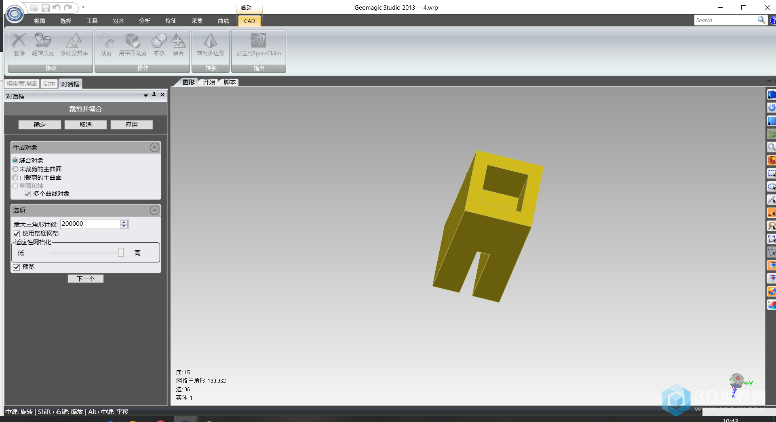776x422 pixels.
Task: Collapse the 生成对象 section
Action: (x=154, y=147)
